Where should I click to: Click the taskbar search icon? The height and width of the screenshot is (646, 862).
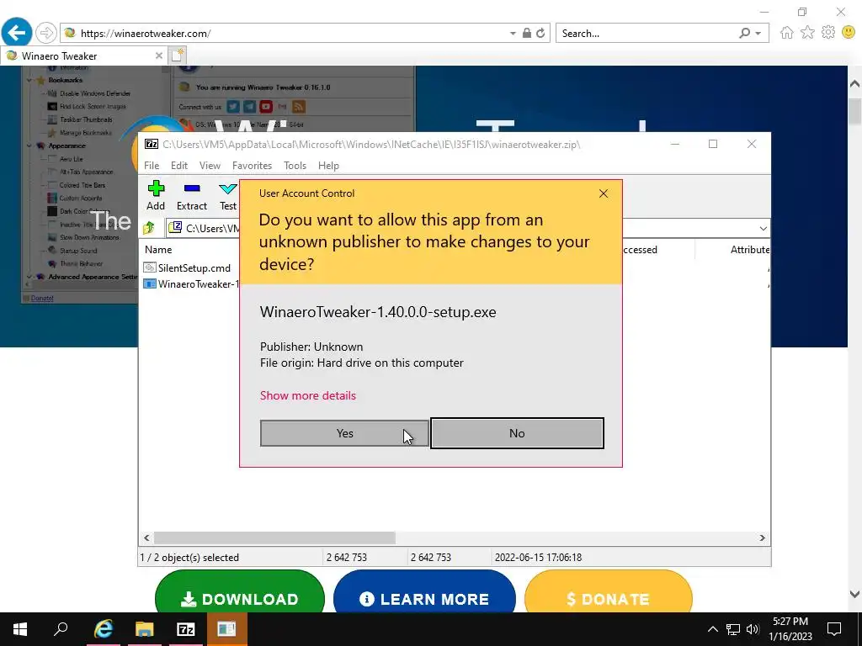click(61, 629)
